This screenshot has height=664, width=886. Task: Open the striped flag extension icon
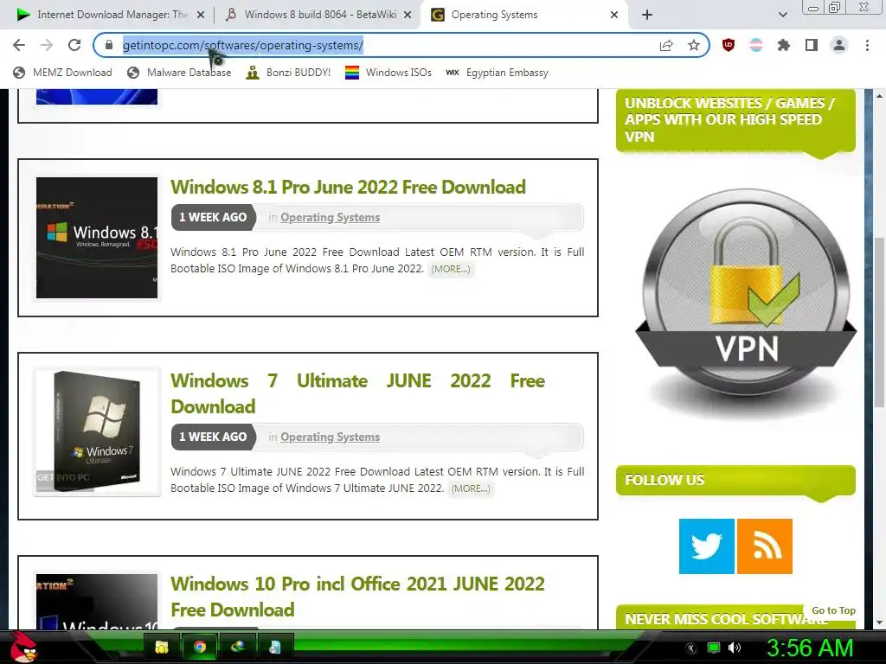point(756,45)
